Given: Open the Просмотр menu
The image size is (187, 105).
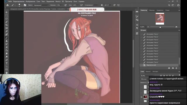Looking at the screenshot, I should pyautogui.click(x=69, y=1).
